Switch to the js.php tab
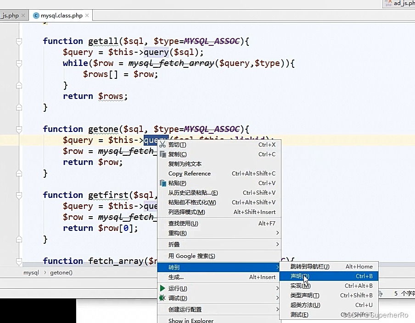The height and width of the screenshot is (323, 415). tap(9, 15)
